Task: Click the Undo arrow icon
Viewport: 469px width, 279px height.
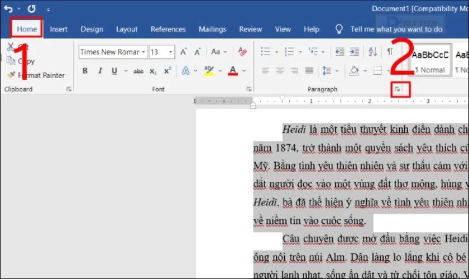Action: [x=8, y=9]
